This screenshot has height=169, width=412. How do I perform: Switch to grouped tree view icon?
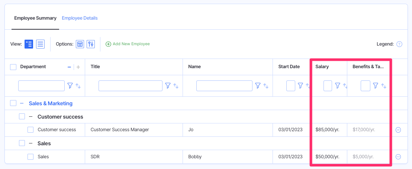coord(29,44)
